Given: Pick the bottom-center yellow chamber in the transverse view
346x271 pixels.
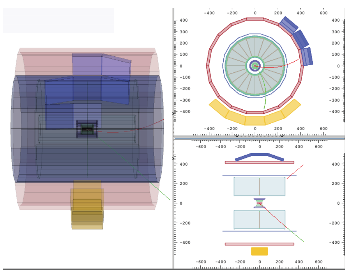Looking at the screenshot, I should click(x=255, y=120).
